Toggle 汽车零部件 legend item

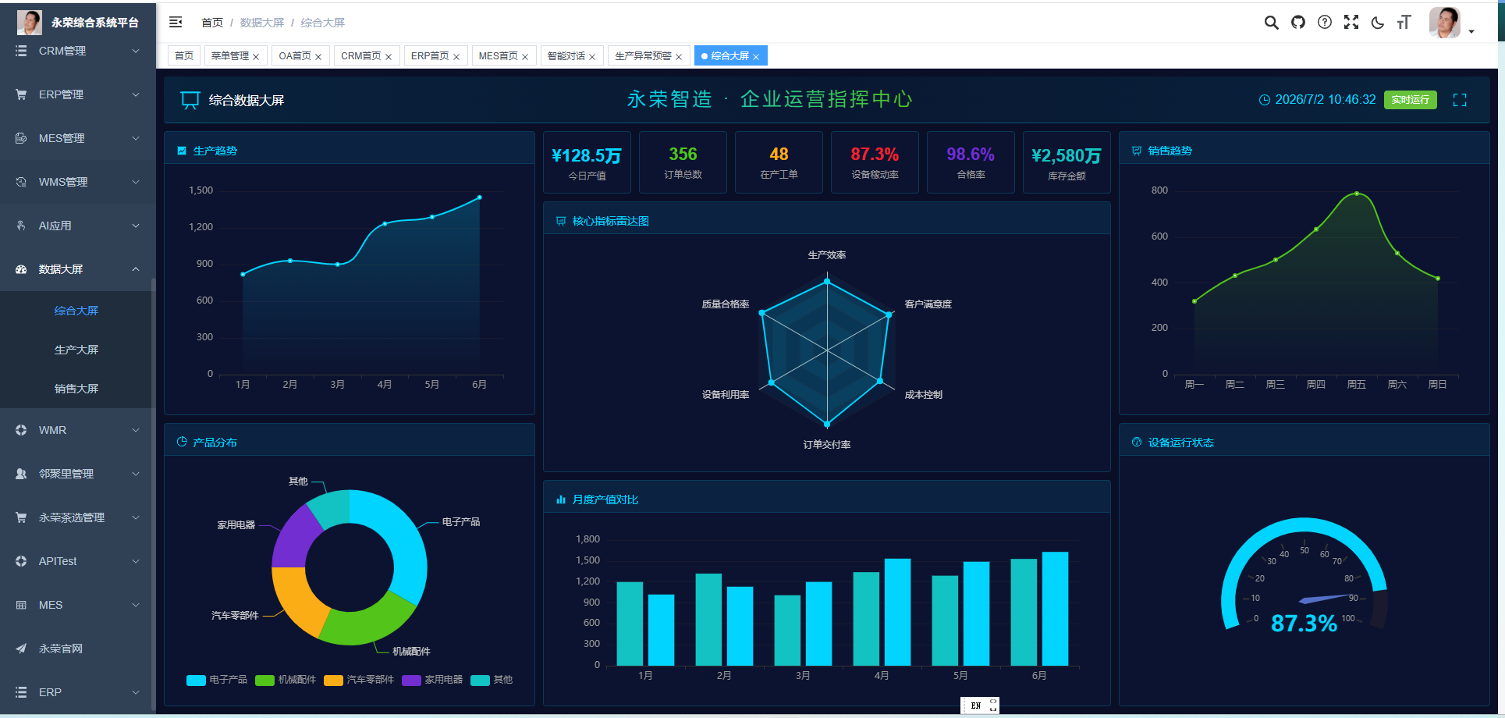tap(359, 680)
